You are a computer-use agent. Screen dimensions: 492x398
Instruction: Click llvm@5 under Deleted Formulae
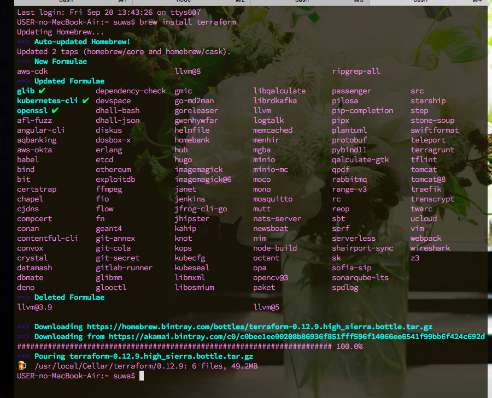click(266, 307)
